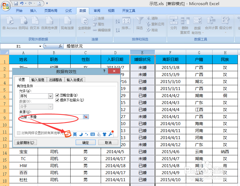Click Reapply filter (重新应用)
This screenshot has width=240, height=186.
155,24
